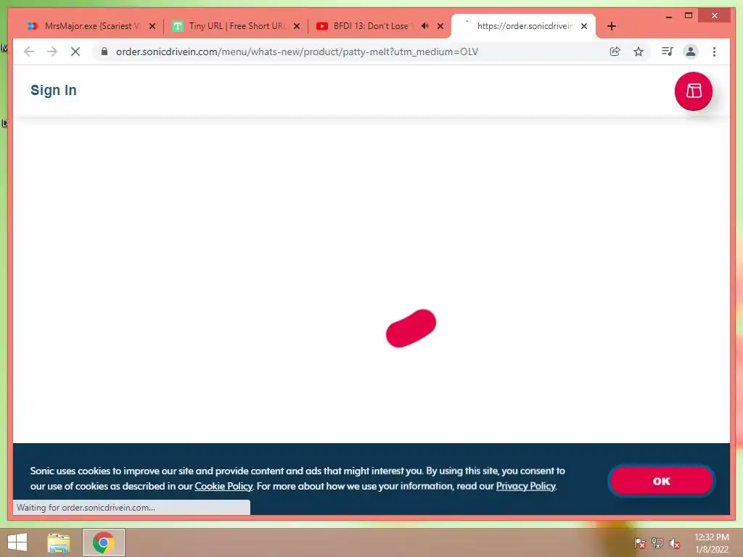This screenshot has width=743, height=557.
Task: Open the Cookie Policy link
Action: [x=223, y=486]
